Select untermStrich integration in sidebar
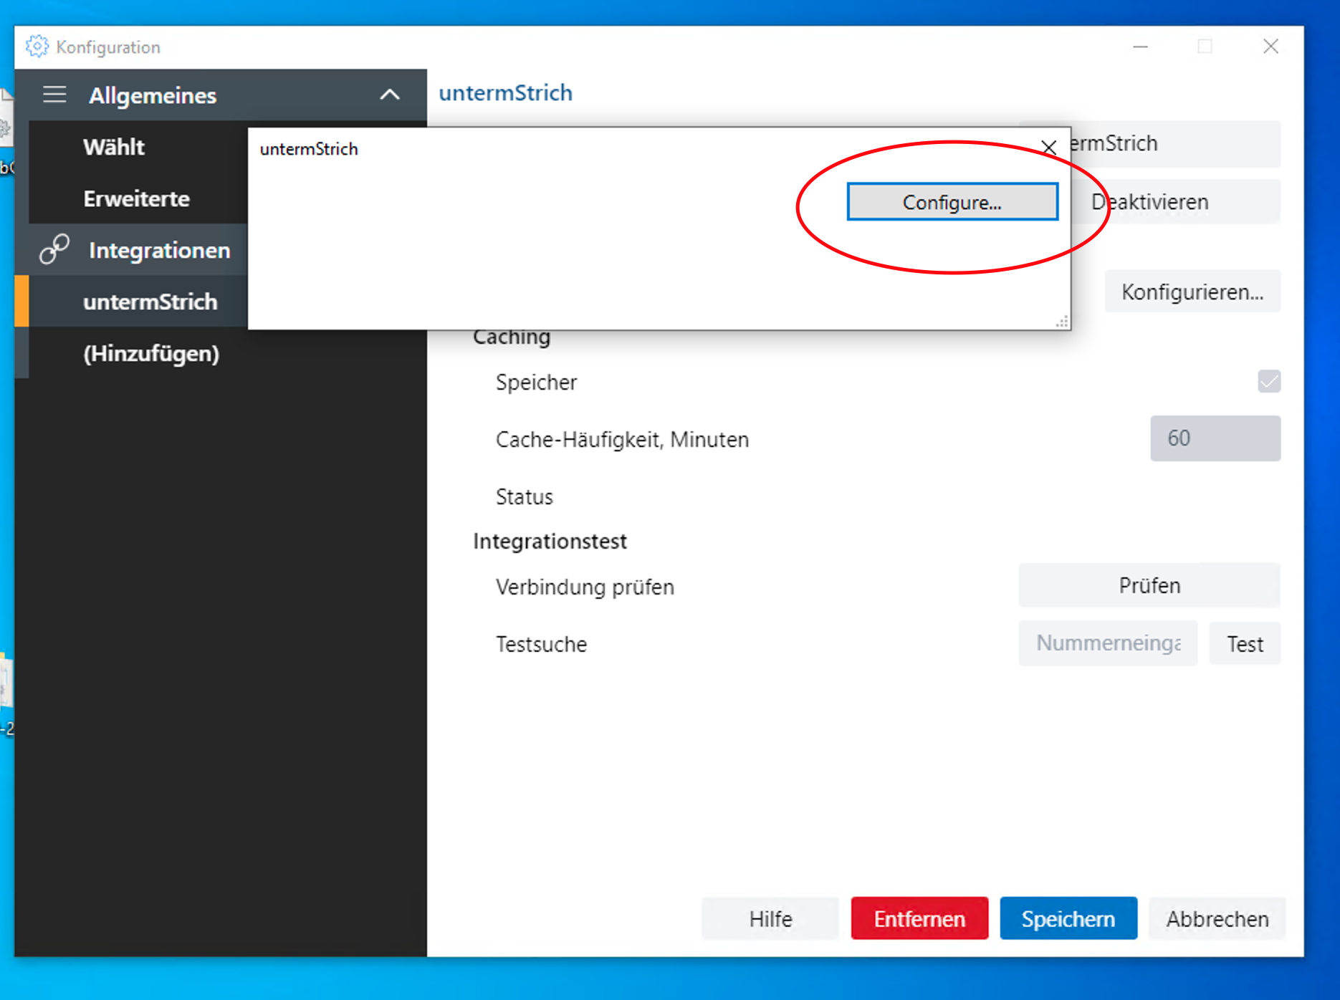 [x=150, y=302]
